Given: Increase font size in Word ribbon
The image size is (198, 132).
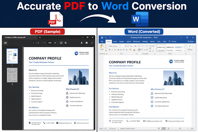Looking at the screenshot, I should tap(126, 46).
